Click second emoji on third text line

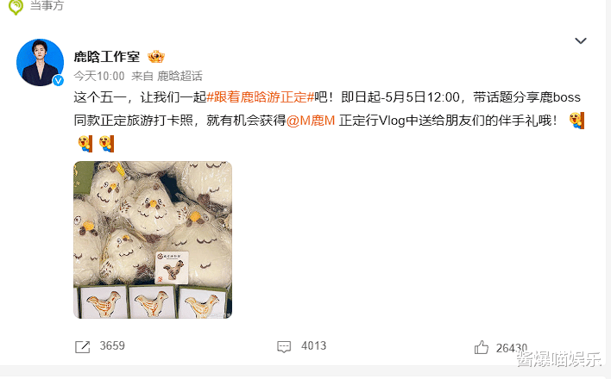click(x=106, y=144)
